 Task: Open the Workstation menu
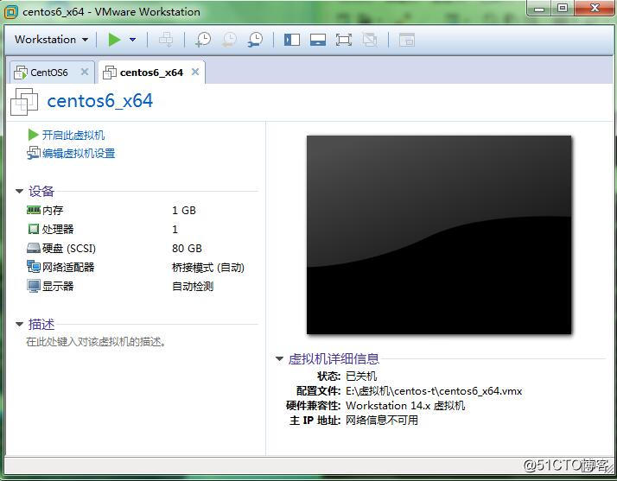(51, 40)
